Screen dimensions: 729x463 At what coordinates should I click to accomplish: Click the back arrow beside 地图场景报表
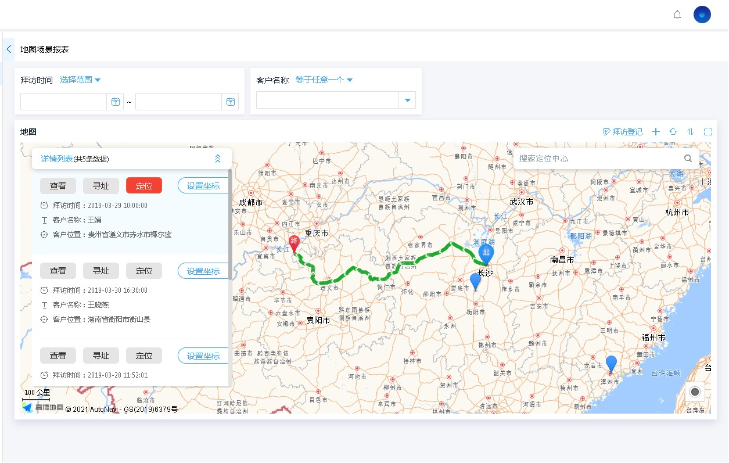tap(9, 49)
